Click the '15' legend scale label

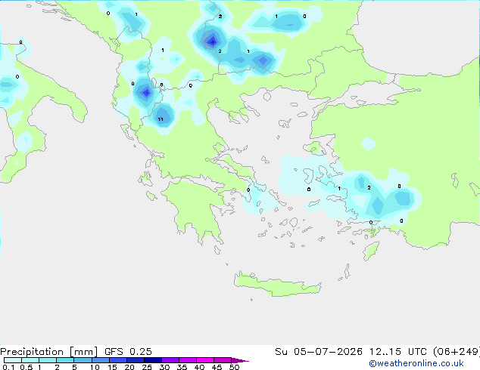click(112, 367)
